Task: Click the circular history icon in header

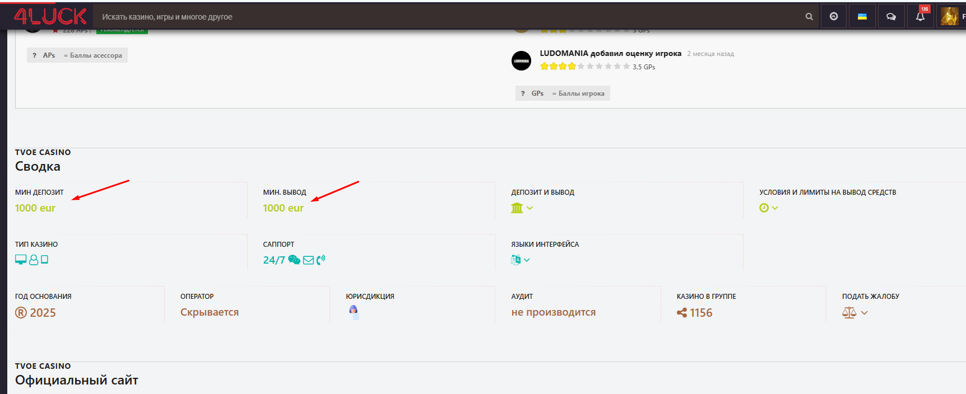Action: [x=834, y=17]
